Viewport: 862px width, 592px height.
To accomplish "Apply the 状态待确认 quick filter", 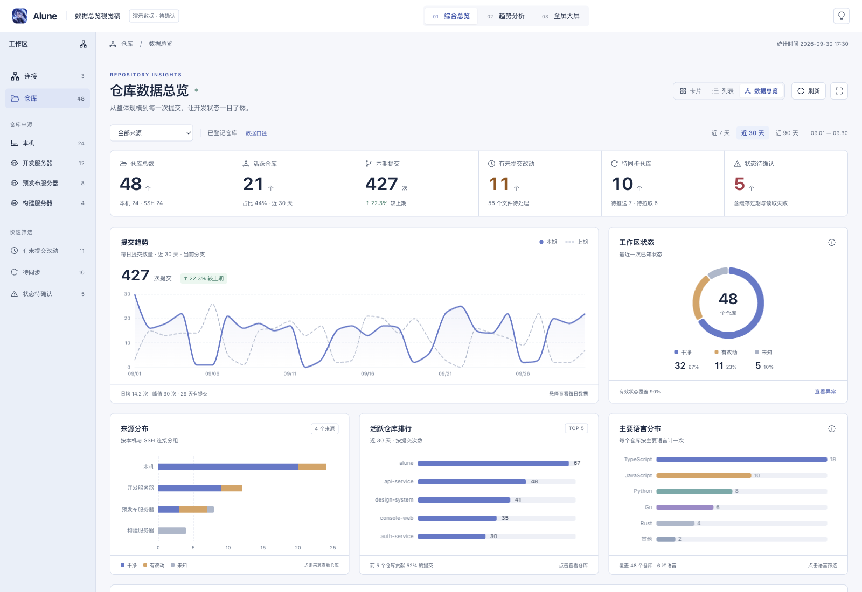I will click(x=47, y=294).
